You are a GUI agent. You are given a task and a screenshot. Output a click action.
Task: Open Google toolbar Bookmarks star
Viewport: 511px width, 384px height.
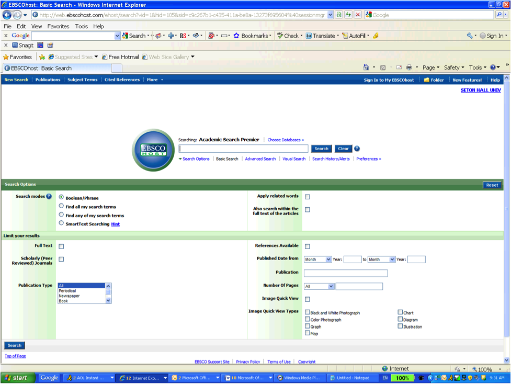click(236, 36)
